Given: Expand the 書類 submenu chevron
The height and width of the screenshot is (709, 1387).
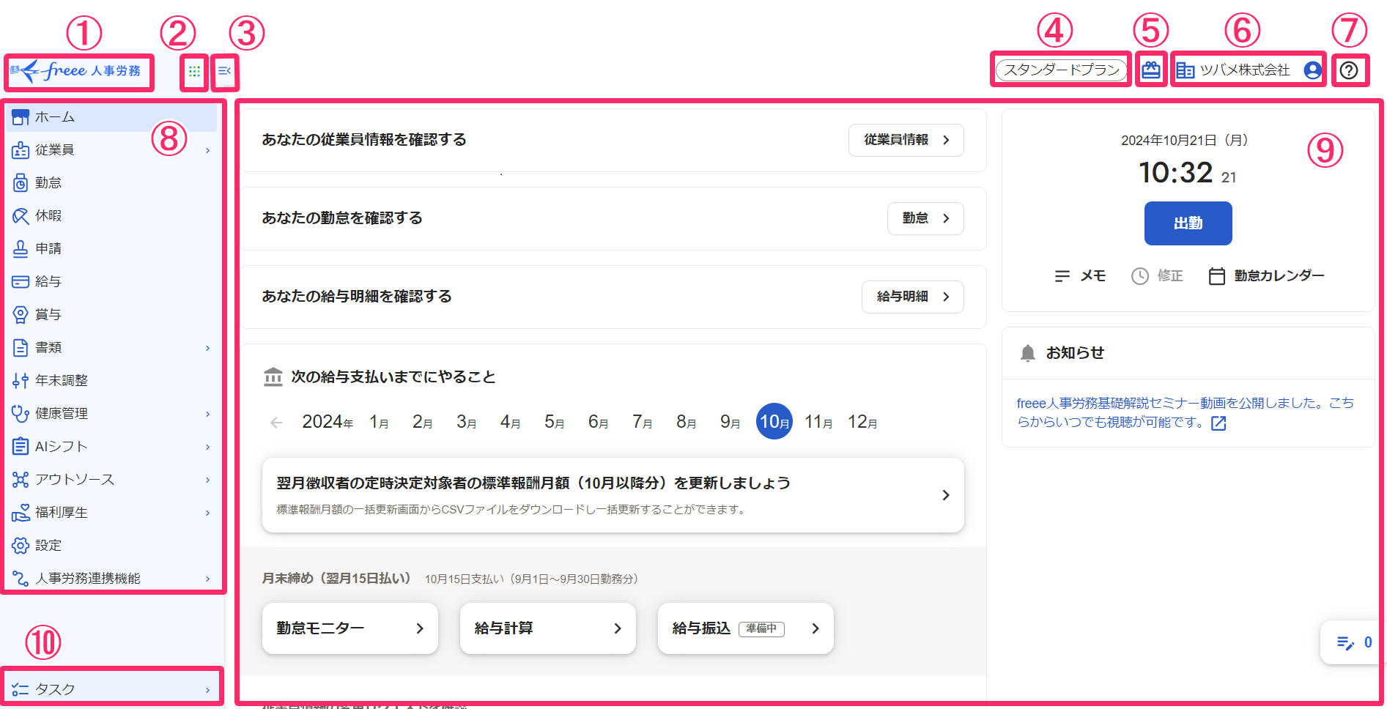Looking at the screenshot, I should pos(208,348).
